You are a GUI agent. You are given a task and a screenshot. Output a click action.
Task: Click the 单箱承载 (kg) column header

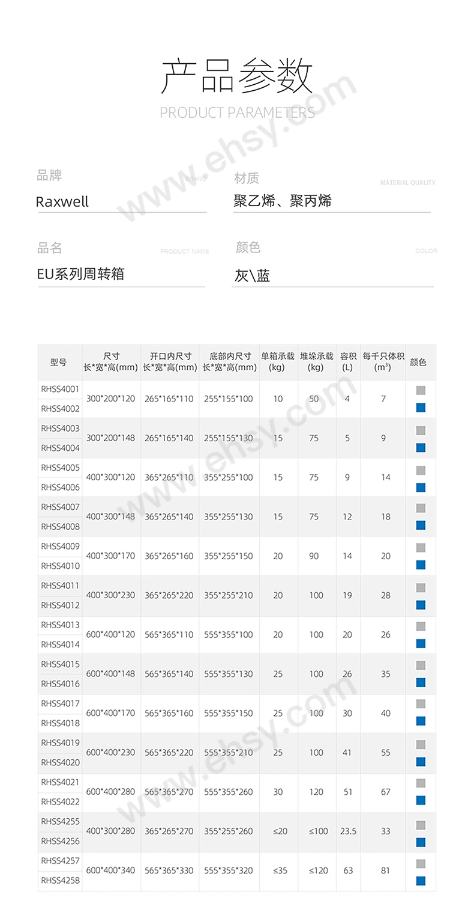click(x=277, y=362)
